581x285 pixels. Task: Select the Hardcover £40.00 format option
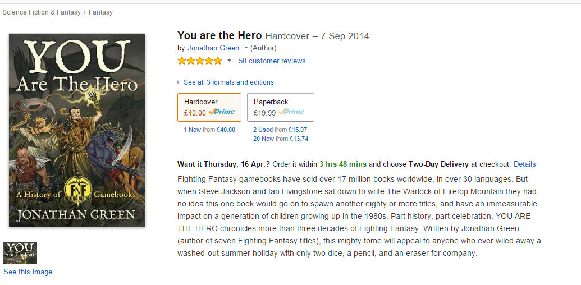tap(209, 107)
